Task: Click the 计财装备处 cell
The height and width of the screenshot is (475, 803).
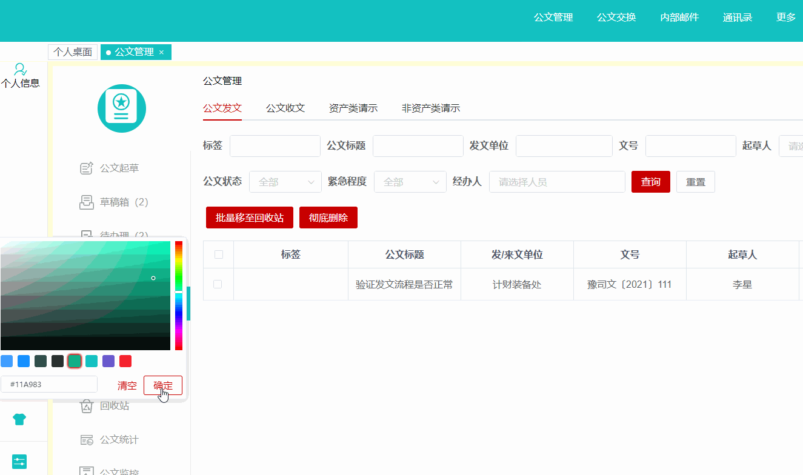Action: tap(517, 284)
